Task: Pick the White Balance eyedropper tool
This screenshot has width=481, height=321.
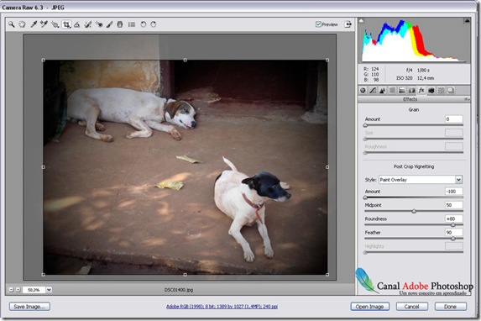Action: pyautogui.click(x=34, y=24)
